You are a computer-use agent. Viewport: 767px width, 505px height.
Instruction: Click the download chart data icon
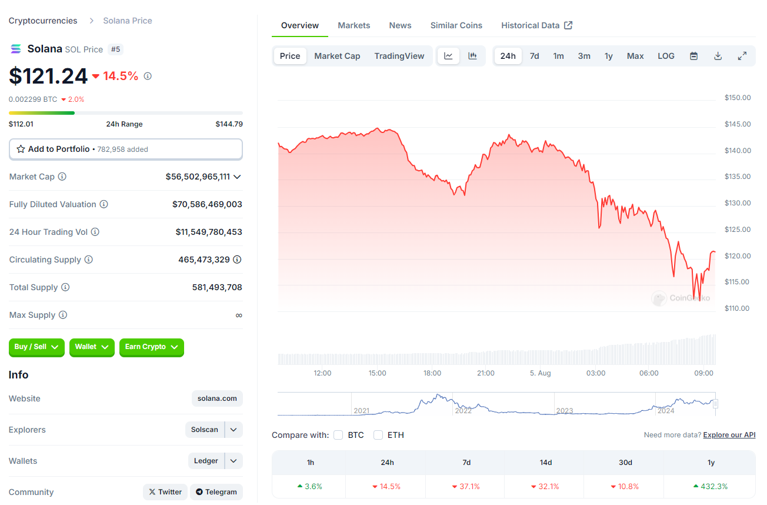coord(718,56)
